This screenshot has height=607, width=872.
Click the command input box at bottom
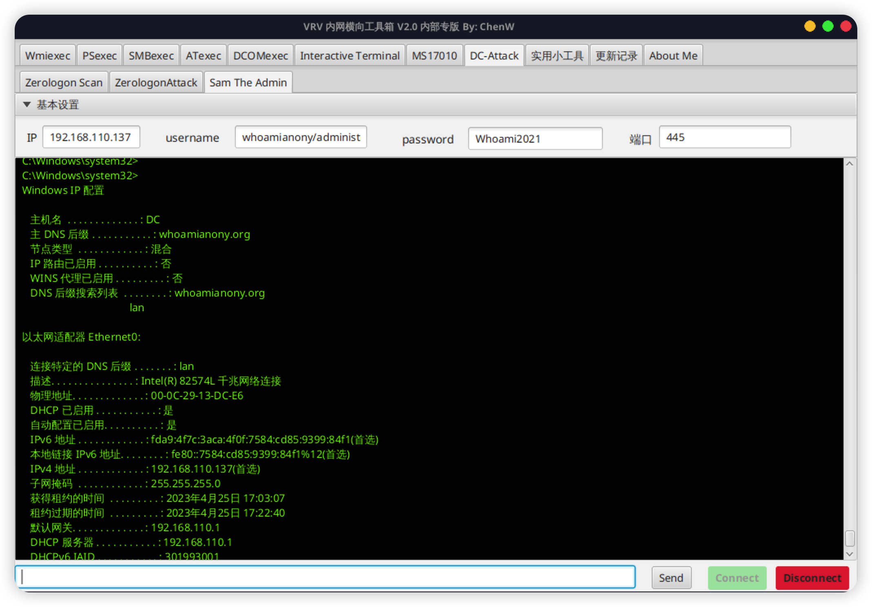click(x=325, y=577)
